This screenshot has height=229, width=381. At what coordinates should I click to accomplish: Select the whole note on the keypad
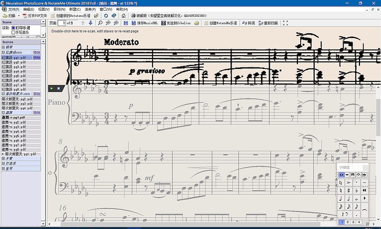point(356,199)
